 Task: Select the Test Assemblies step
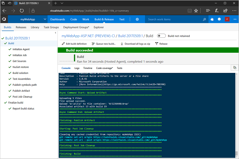22,79
